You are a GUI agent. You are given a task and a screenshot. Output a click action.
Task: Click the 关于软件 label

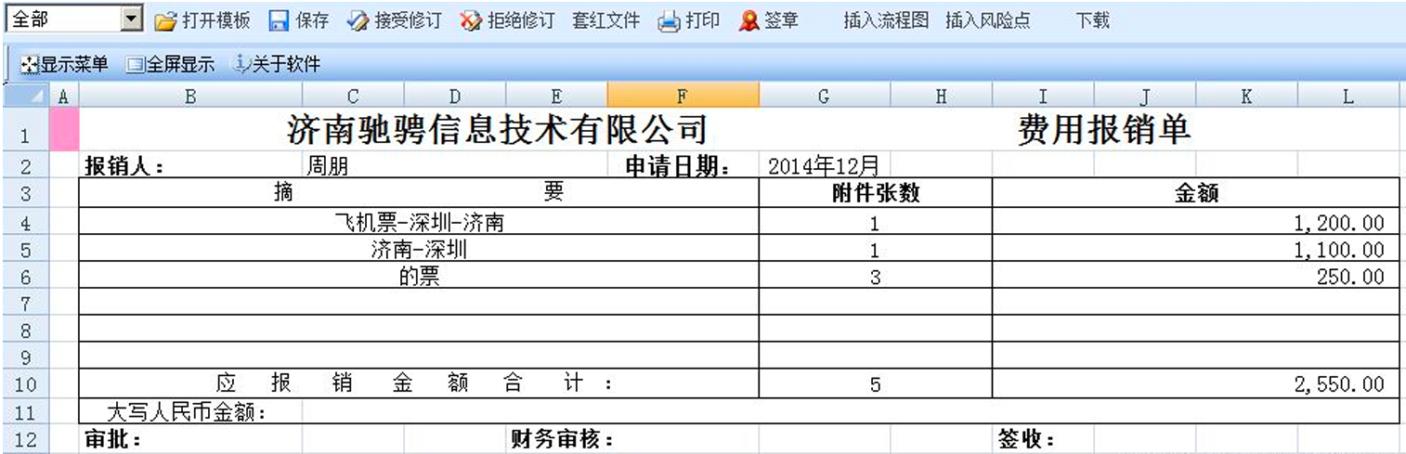coord(287,65)
